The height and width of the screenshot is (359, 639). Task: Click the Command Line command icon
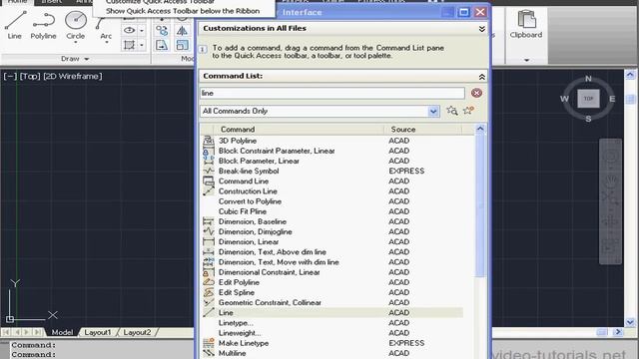pos(209,181)
